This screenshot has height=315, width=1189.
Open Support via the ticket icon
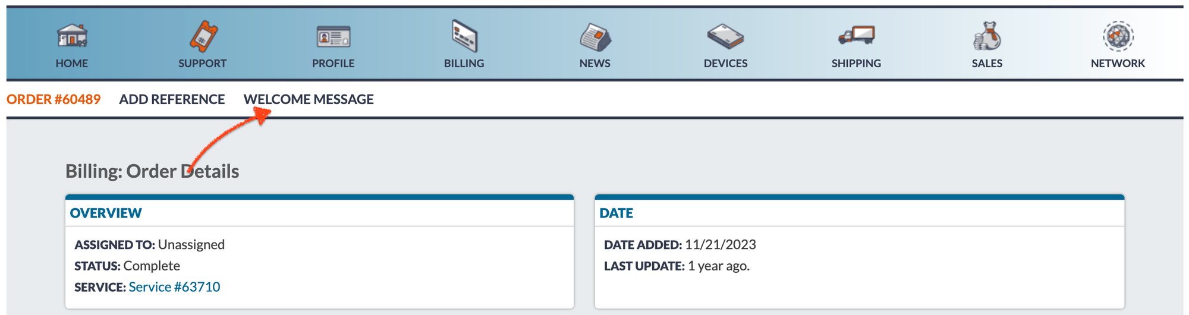203,36
